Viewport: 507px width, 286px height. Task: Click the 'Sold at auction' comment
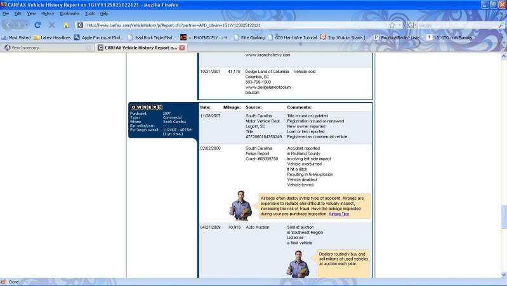coord(300,228)
